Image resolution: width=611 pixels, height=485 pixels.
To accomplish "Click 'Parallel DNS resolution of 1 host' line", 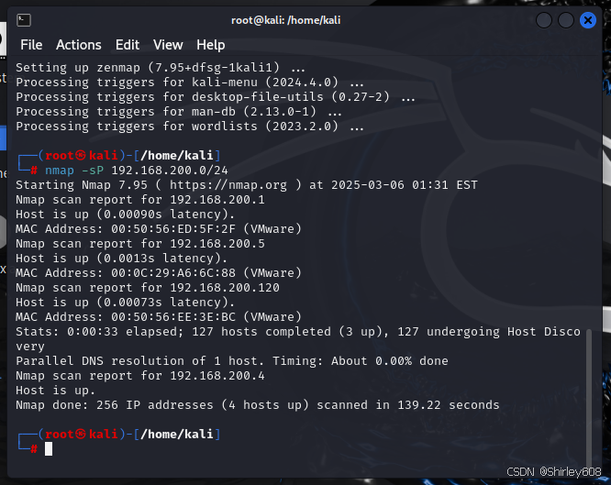I will (x=232, y=360).
